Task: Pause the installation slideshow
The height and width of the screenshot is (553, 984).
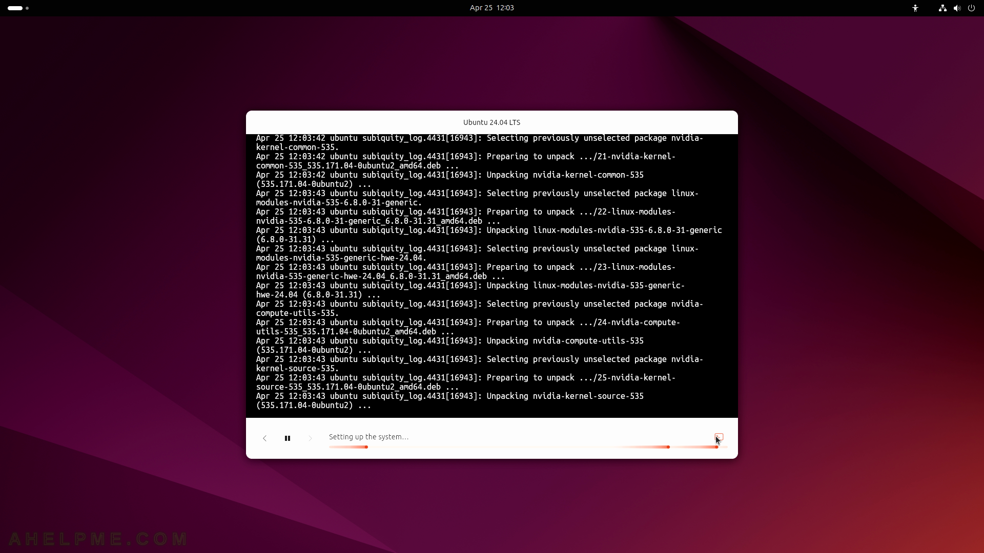Action: [x=288, y=438]
